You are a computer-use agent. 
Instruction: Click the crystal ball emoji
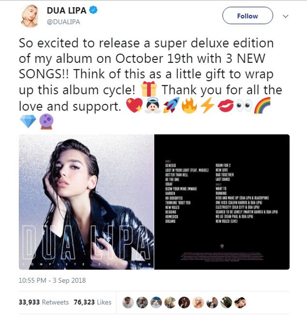click(46, 121)
